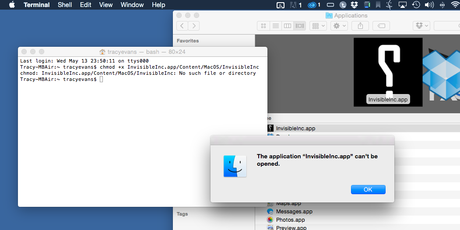Click the InvisibleInc.app cover flow thumbnail
Screen dimensions: 460x230
(x=388, y=72)
